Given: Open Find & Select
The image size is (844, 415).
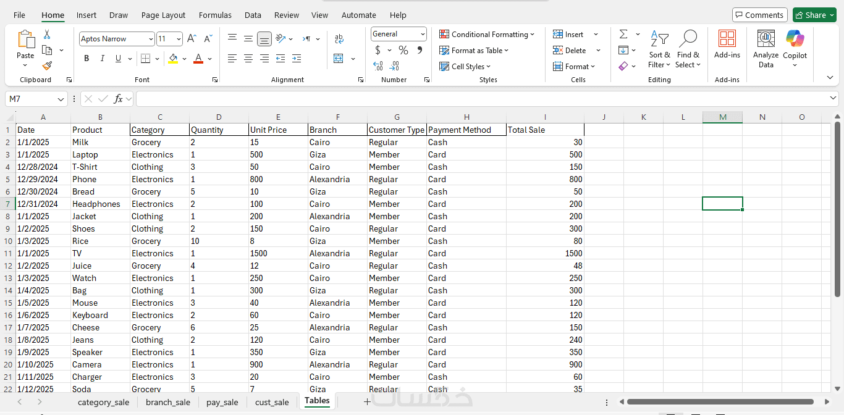Looking at the screenshot, I should [x=688, y=49].
